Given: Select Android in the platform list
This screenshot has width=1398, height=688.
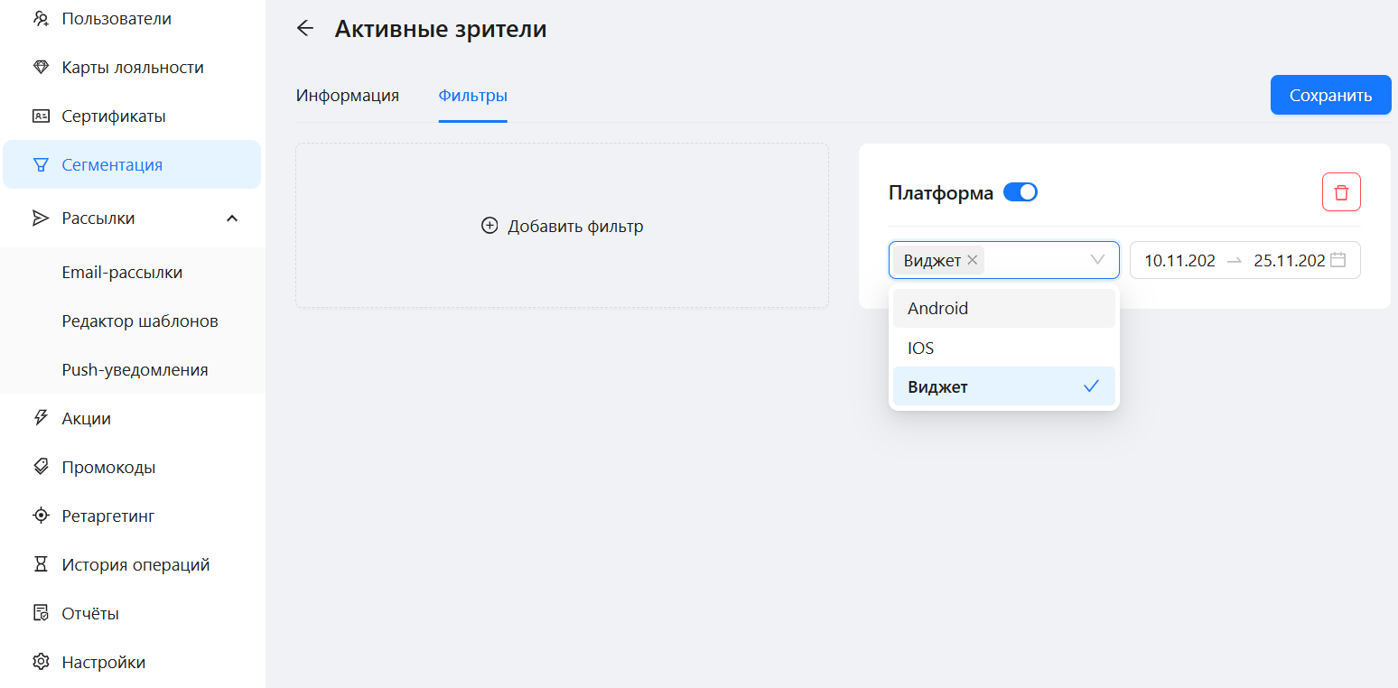Looking at the screenshot, I should [x=1003, y=309].
